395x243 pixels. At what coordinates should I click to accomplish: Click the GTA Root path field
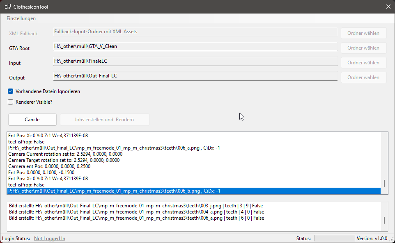[195, 46]
